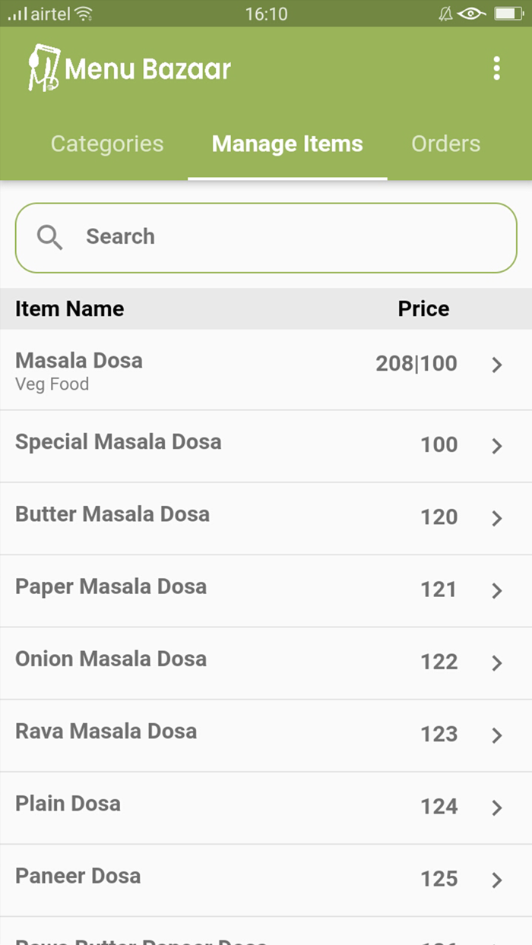Switch to the Orders tab
Viewport: 532px width, 945px height.
(x=445, y=144)
